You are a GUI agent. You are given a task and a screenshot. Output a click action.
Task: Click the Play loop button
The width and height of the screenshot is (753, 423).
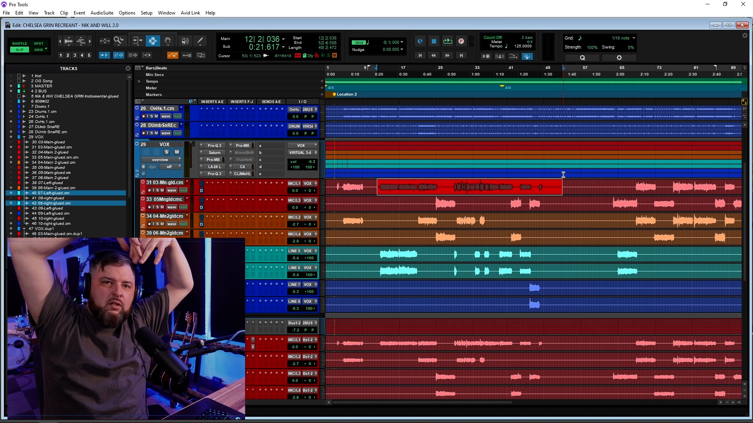point(447,41)
